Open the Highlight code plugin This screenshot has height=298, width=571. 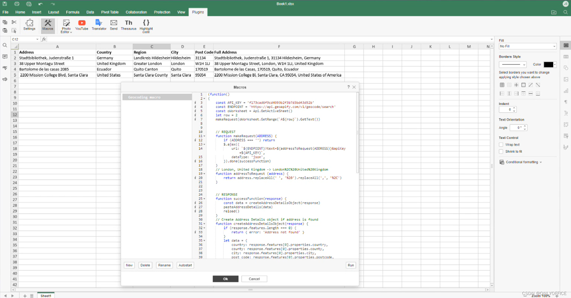[146, 26]
